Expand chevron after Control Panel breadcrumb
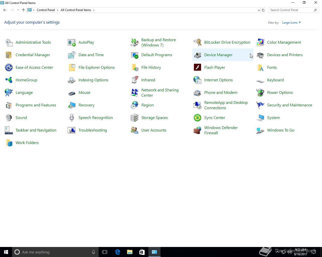Image resolution: width=322 pixels, height=257 pixels. [x=58, y=10]
